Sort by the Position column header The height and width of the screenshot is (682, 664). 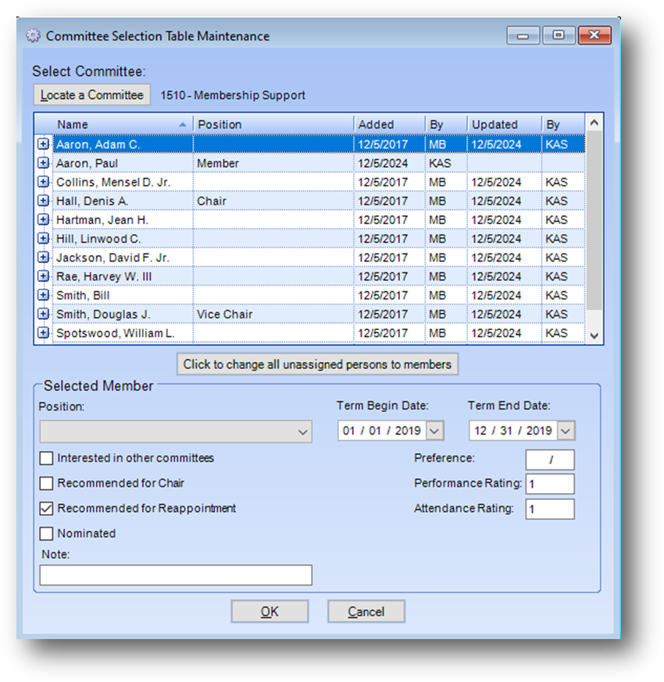click(273, 124)
